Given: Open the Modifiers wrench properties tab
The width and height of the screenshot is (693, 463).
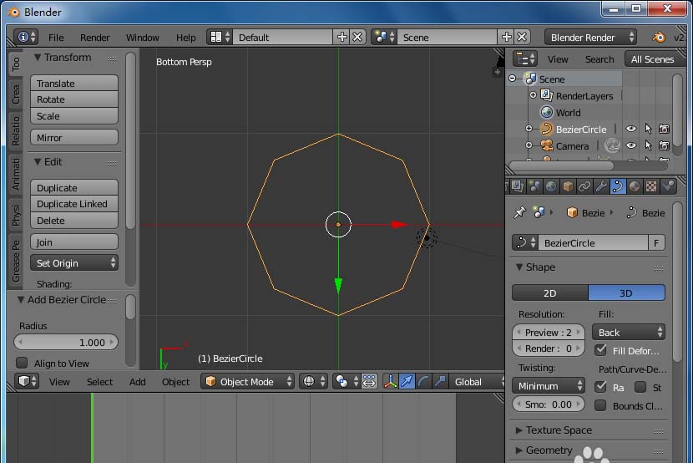Looking at the screenshot, I should [x=601, y=186].
